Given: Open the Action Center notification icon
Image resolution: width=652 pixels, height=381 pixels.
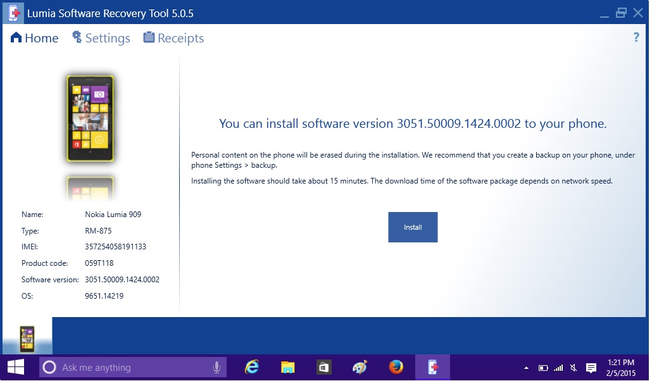Looking at the screenshot, I should (591, 368).
